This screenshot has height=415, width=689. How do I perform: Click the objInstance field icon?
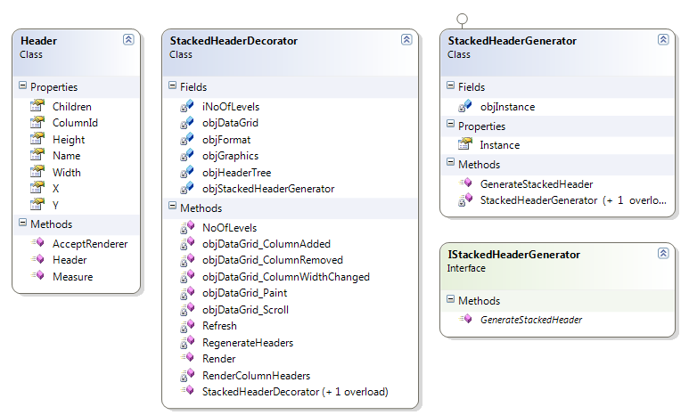[465, 106]
